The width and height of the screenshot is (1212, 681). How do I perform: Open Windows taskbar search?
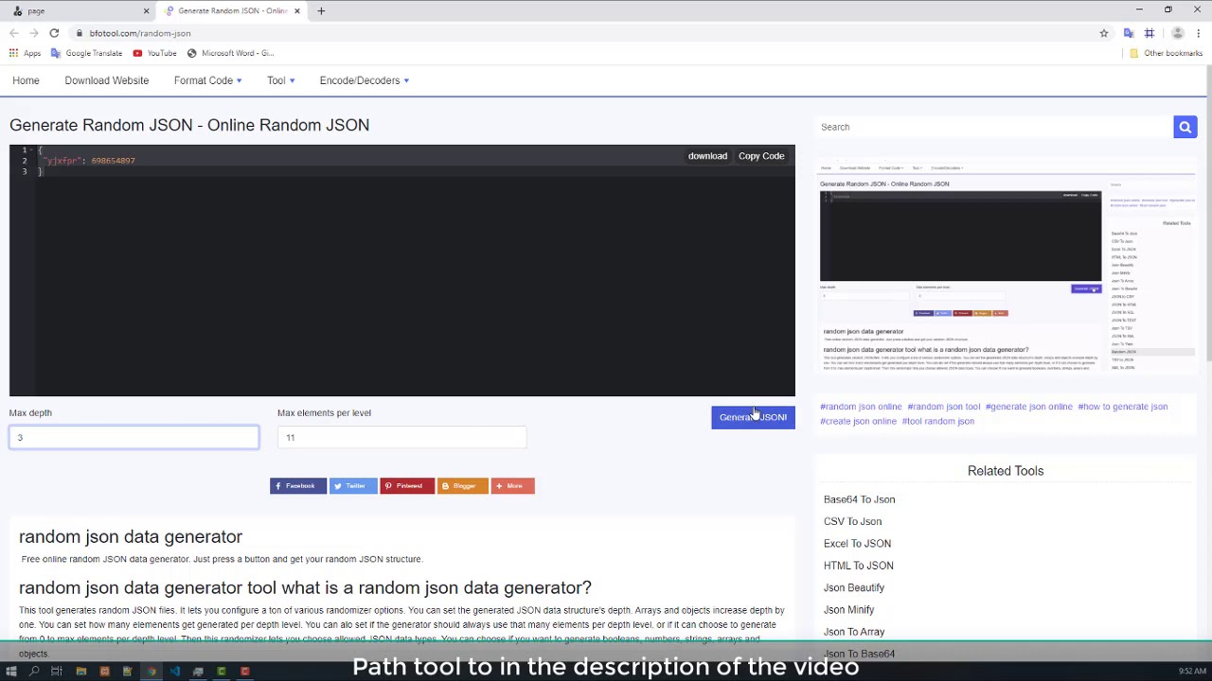pos(34,672)
